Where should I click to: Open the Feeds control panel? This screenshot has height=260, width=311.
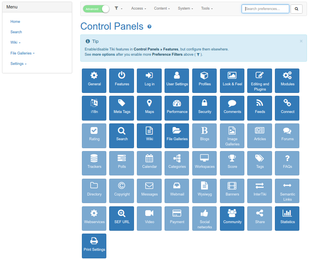(x=260, y=108)
